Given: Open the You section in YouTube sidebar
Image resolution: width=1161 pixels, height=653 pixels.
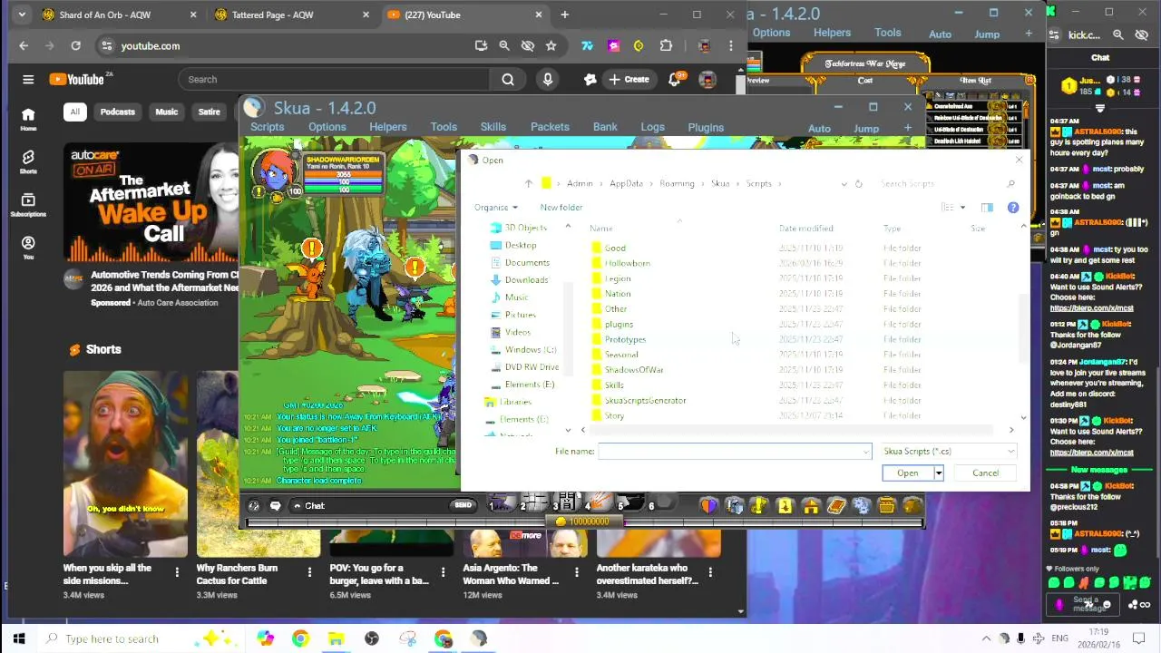Looking at the screenshot, I should 28,248.
